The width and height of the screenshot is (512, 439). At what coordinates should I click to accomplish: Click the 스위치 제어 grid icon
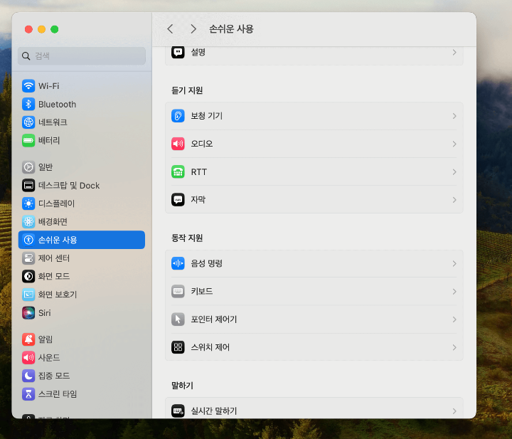[x=178, y=347]
